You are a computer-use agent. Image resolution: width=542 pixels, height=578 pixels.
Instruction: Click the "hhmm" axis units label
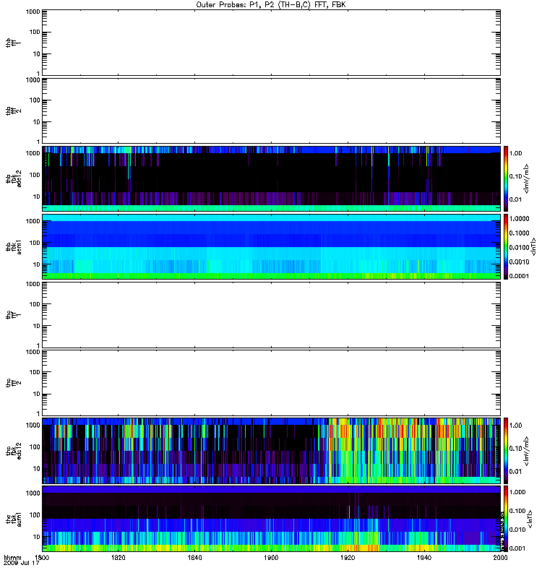click(x=12, y=557)
